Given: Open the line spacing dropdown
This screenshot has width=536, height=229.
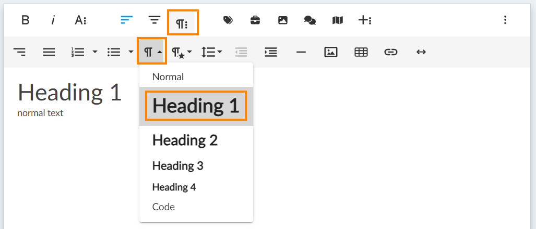Looking at the screenshot, I should point(212,52).
